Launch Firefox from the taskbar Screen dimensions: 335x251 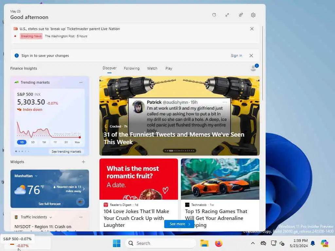click(219, 243)
